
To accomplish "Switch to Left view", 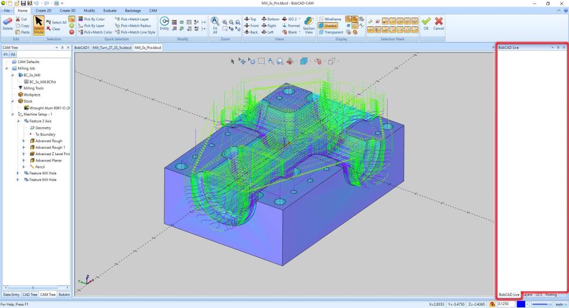I will (268, 32).
